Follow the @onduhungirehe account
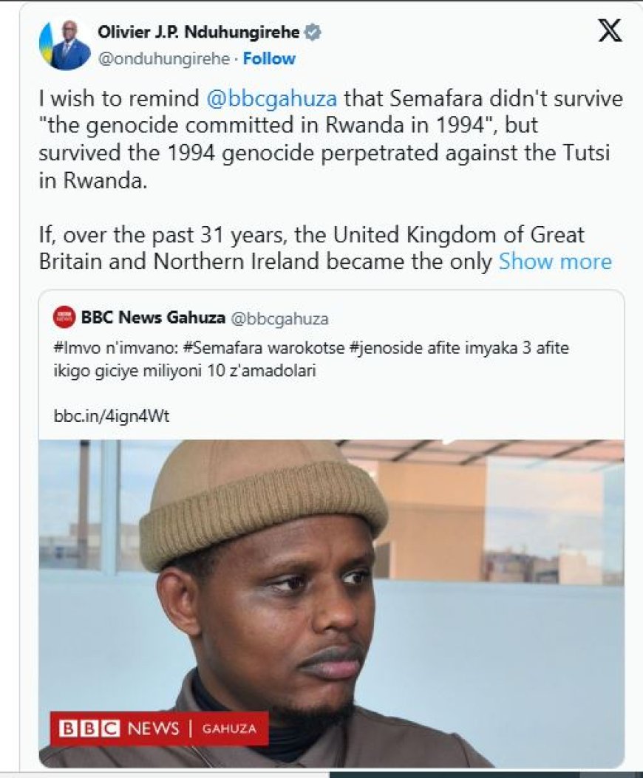This screenshot has height=778, width=643. (x=269, y=59)
